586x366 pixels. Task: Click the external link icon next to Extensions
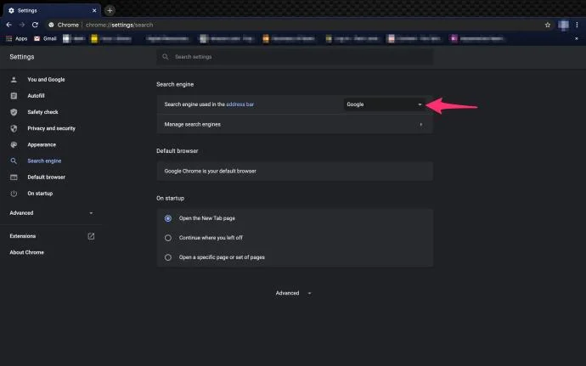point(91,236)
